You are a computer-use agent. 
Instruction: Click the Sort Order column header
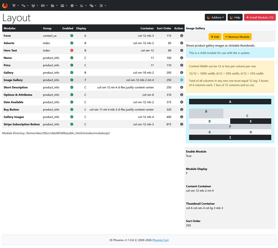(164, 28)
